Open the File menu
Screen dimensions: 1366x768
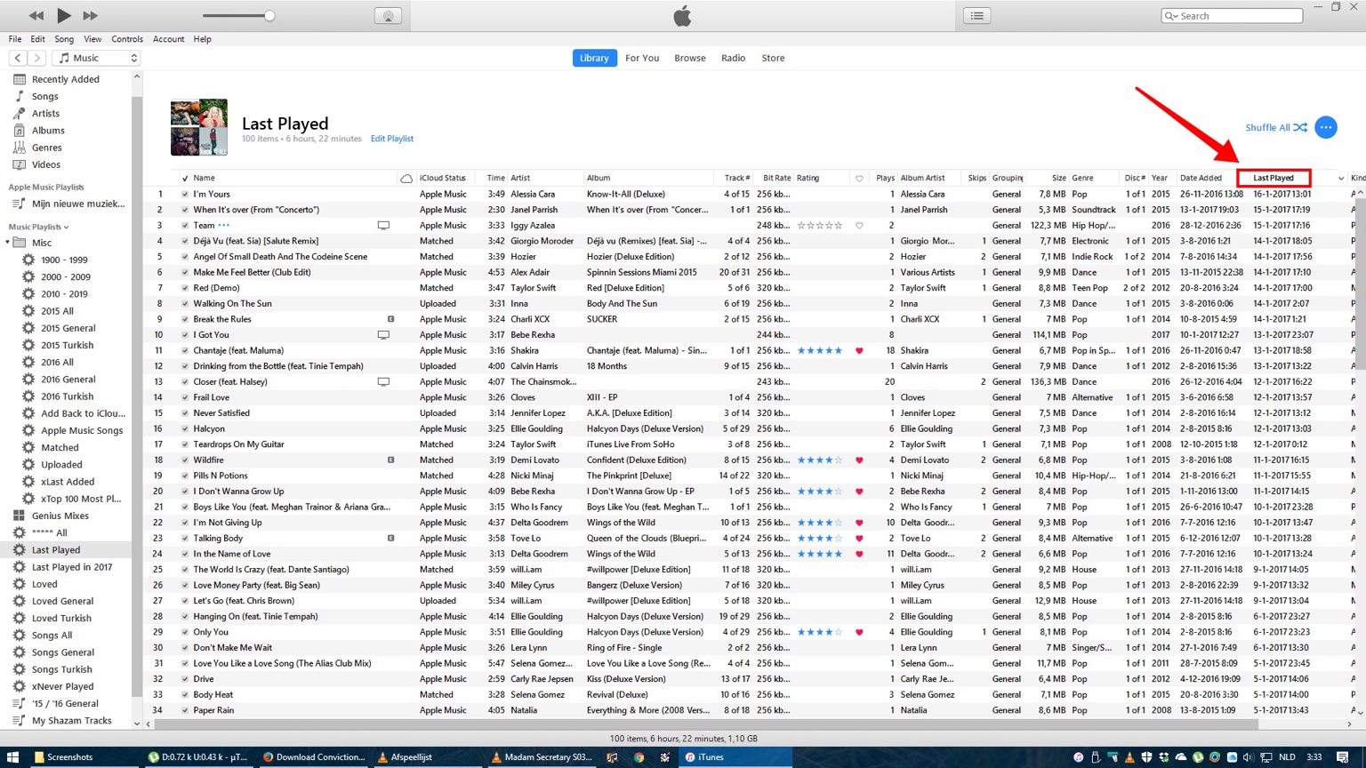tap(15, 39)
